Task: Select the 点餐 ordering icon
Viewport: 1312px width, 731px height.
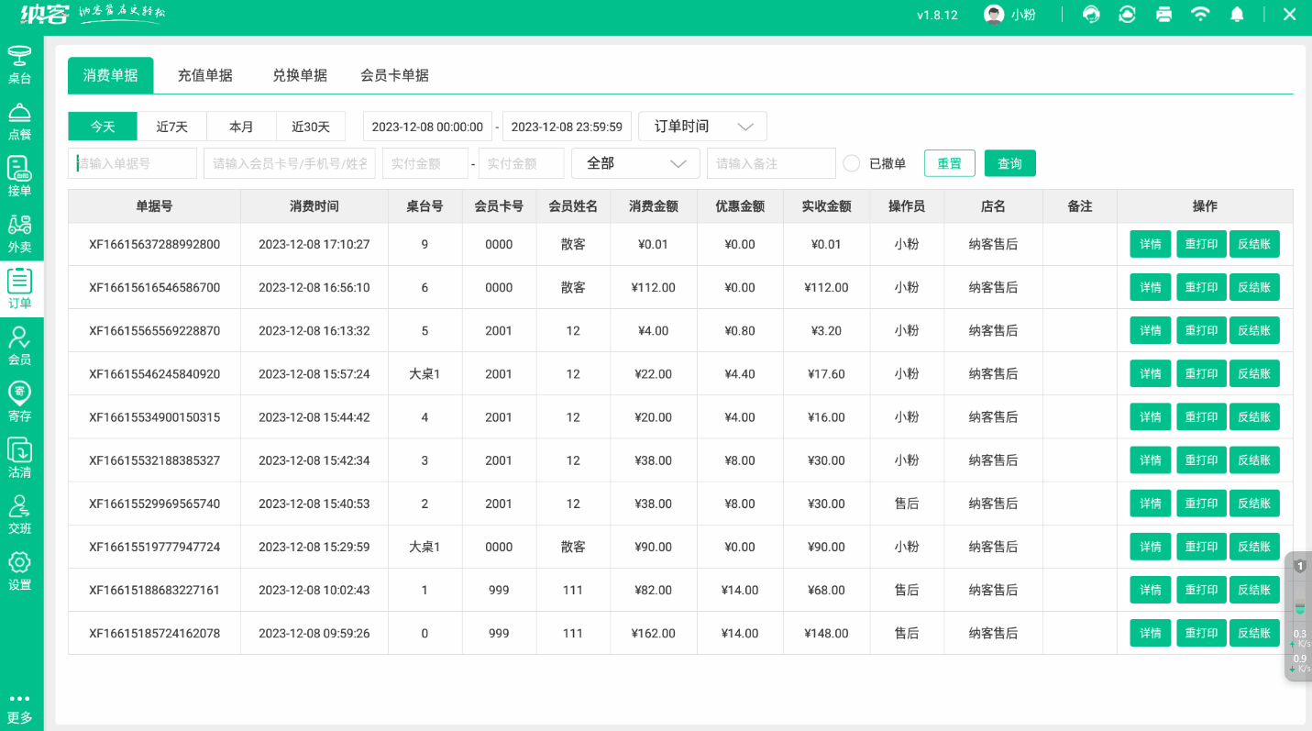Action: pos(20,121)
